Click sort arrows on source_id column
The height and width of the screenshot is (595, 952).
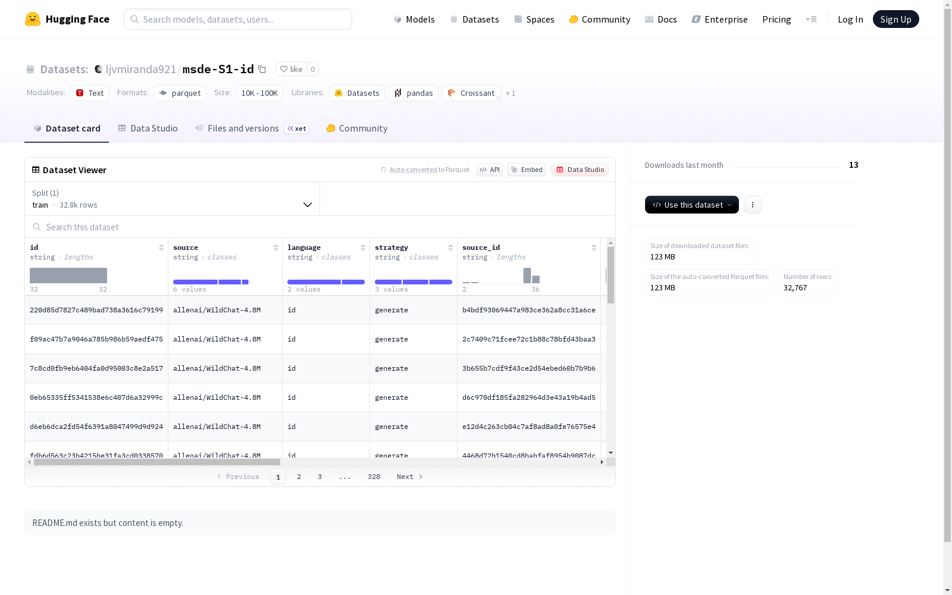point(594,248)
